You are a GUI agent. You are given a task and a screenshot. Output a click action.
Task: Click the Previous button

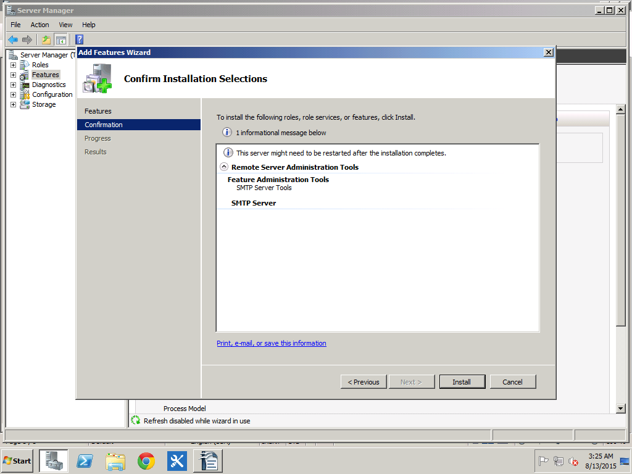click(x=364, y=381)
